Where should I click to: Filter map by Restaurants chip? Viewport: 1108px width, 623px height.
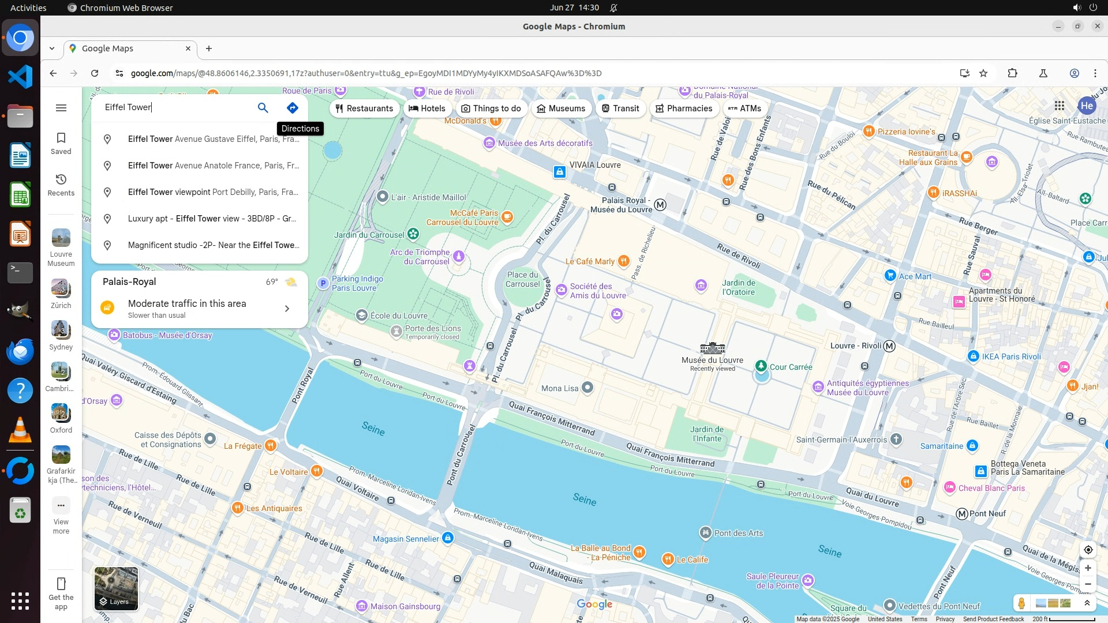[x=364, y=108]
